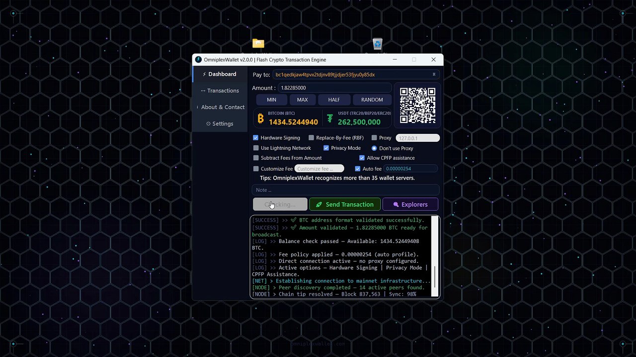Click the proxy address field showing 127.0.0.1
The width and height of the screenshot is (636, 357).
click(418, 138)
